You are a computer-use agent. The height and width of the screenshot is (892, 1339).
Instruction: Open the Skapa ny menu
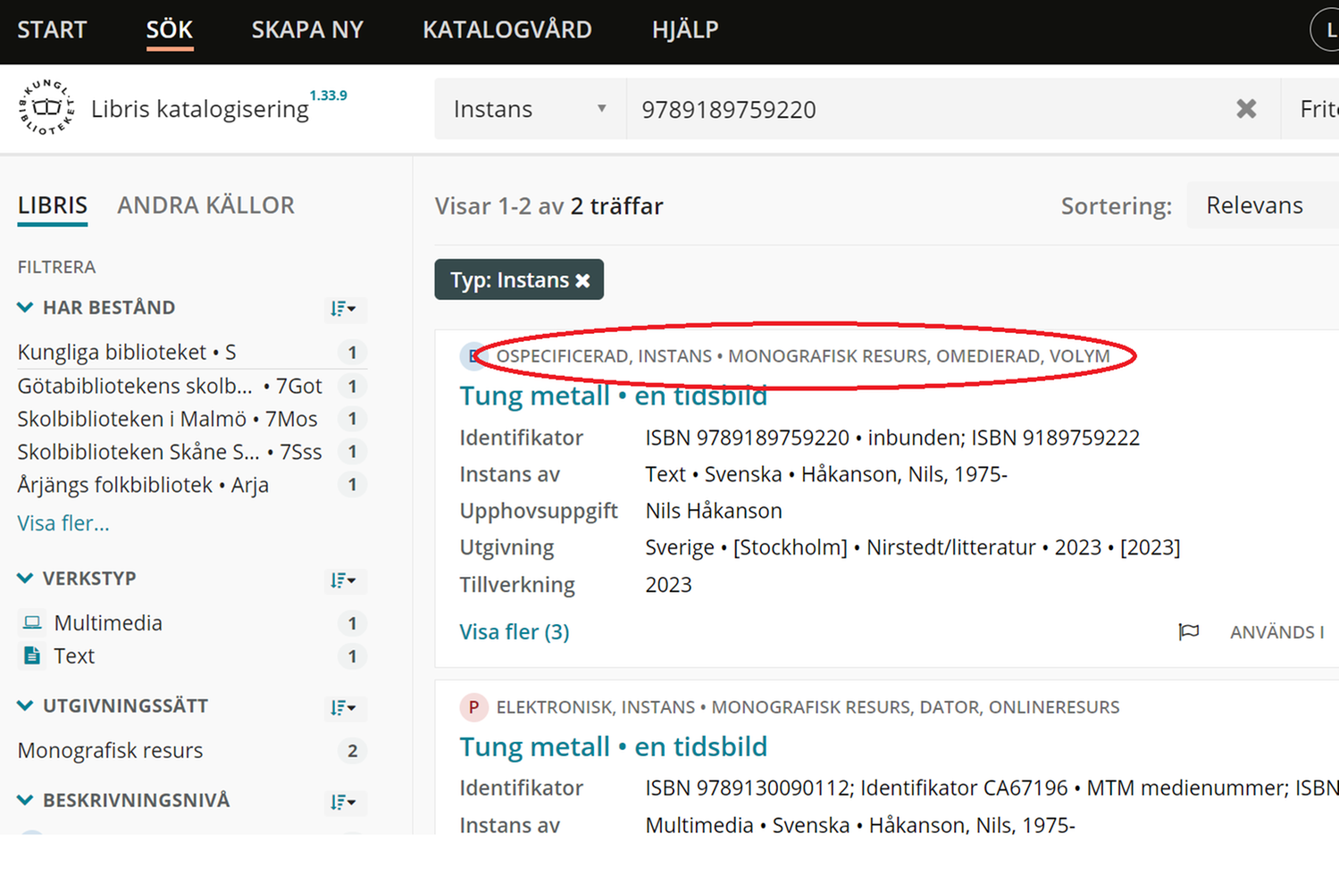pyautogui.click(x=307, y=29)
